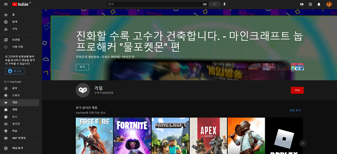The width and height of the screenshot is (337, 154).
Task: Select the last banner carousel thumbnail
Action: [x=297, y=67]
